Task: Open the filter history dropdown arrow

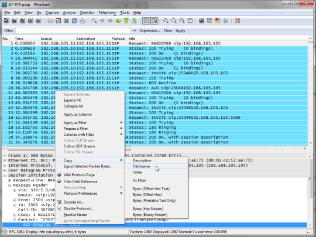Action: (x=135, y=30)
